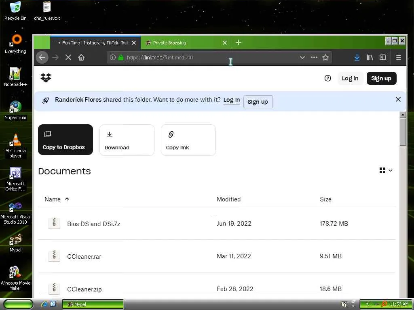Click the help question mark tray icon
This screenshot has width=414, height=310.
344,304
